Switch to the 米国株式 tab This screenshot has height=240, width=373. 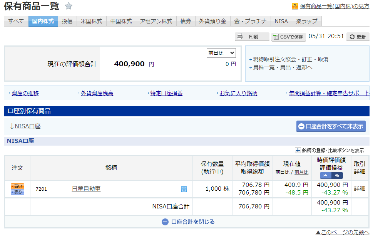(91, 21)
